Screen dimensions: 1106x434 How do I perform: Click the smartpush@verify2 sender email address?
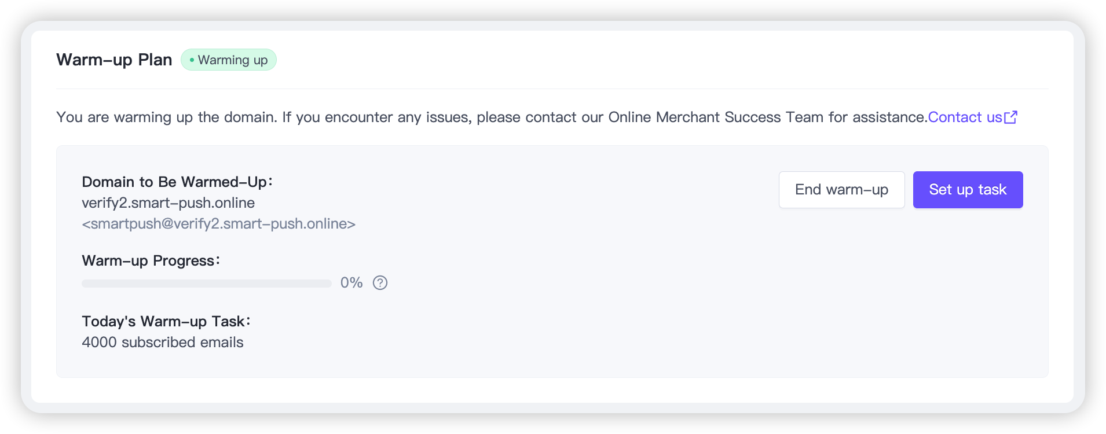218,224
